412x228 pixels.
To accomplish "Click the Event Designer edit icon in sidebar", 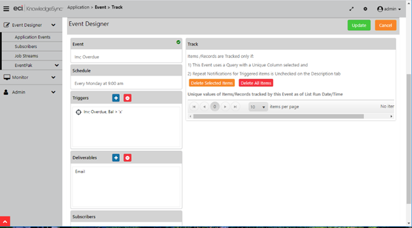I will point(6,25).
